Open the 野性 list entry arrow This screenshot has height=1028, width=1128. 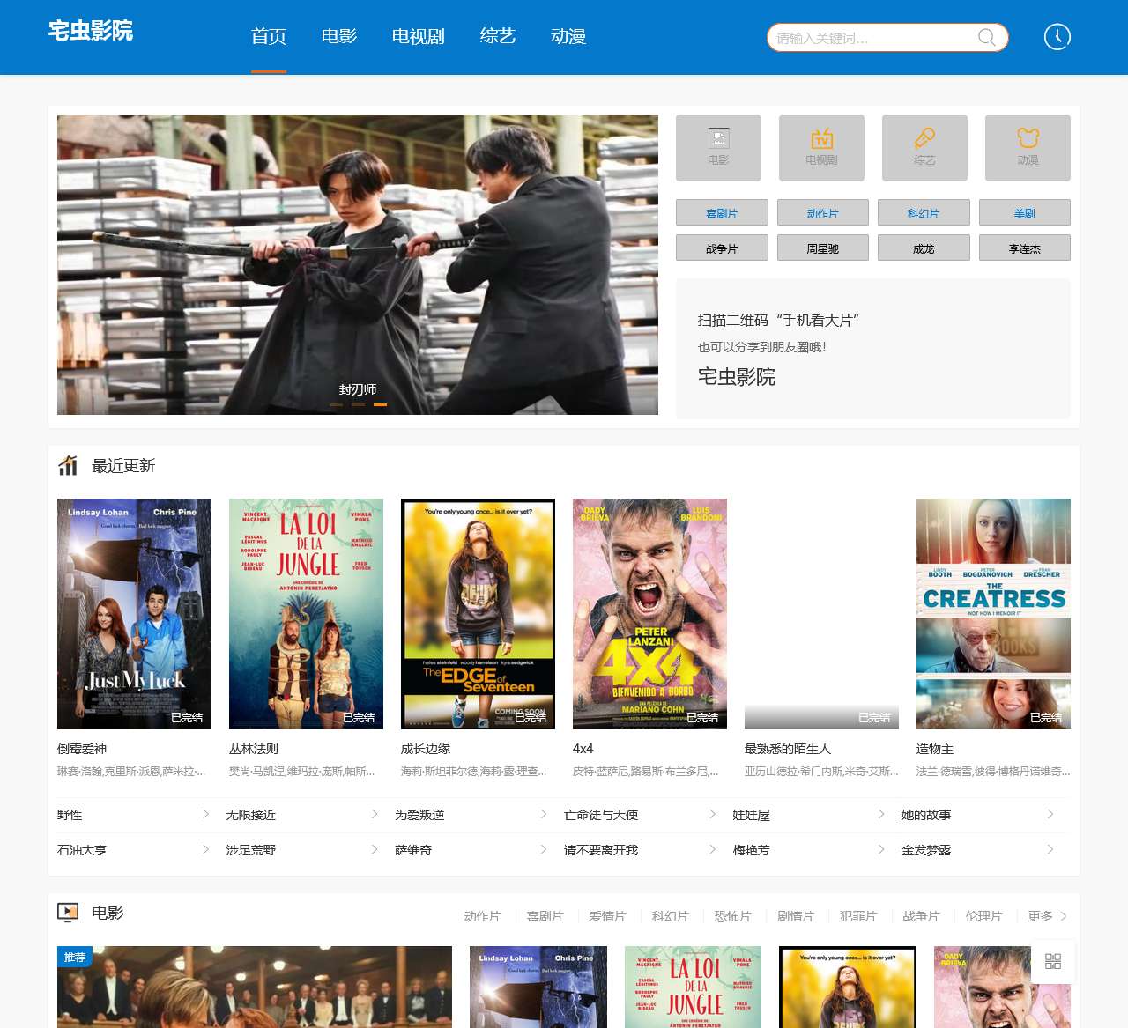205,815
